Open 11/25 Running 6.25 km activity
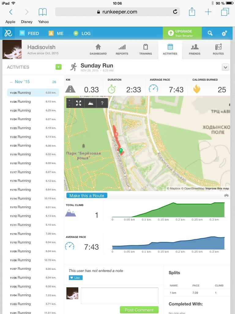 click(33, 110)
